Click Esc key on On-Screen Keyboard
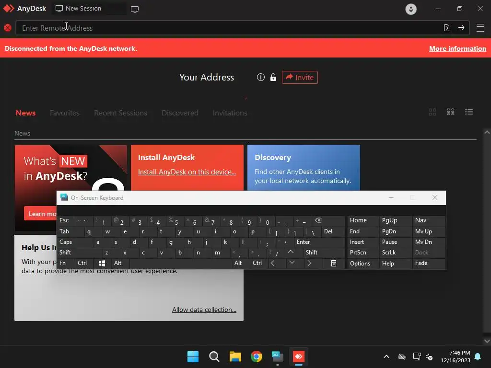Screen dimensions: 491x368 65,220
